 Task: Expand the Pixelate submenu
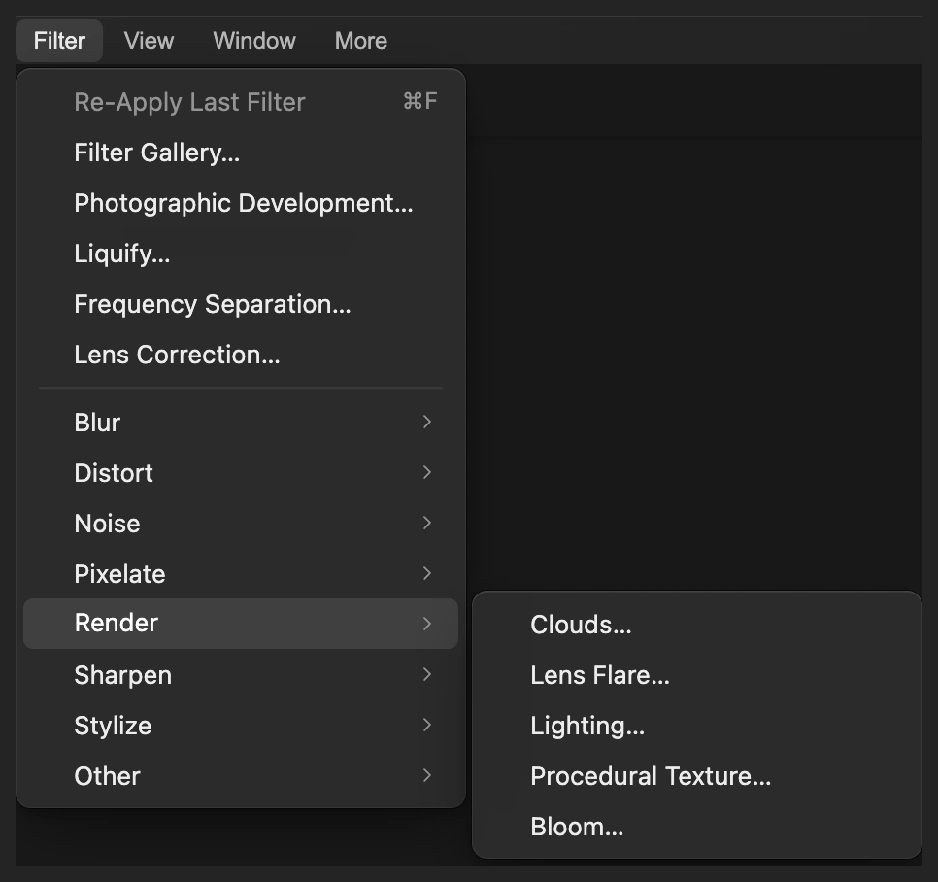[x=241, y=573]
